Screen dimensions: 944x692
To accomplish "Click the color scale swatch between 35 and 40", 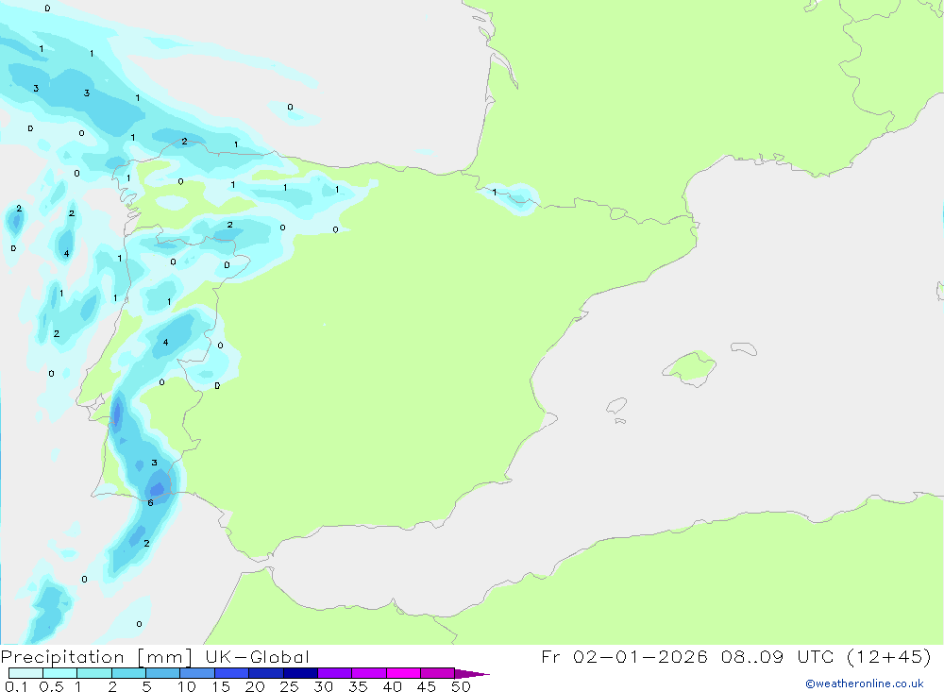I will coord(369,673).
